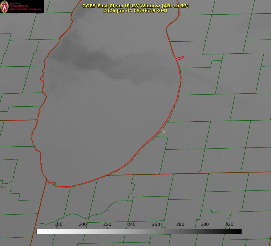271x246 pixels.
Task: Click the GOES East Clean IR title
Action: [136, 6]
